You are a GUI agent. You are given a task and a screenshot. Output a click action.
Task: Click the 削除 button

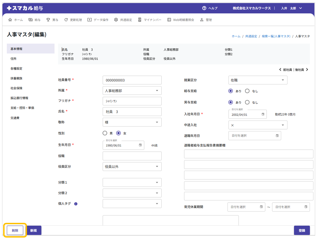15,230
